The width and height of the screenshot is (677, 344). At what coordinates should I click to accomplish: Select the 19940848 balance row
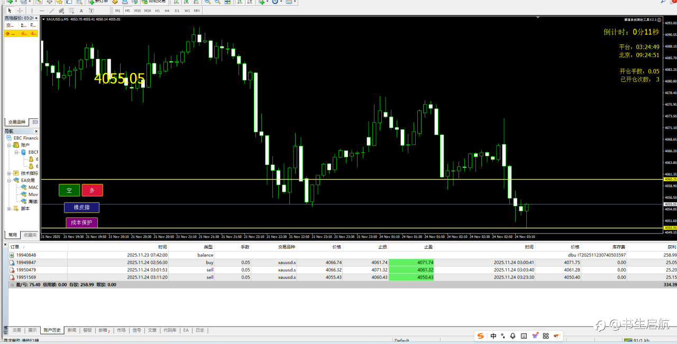coord(343,255)
